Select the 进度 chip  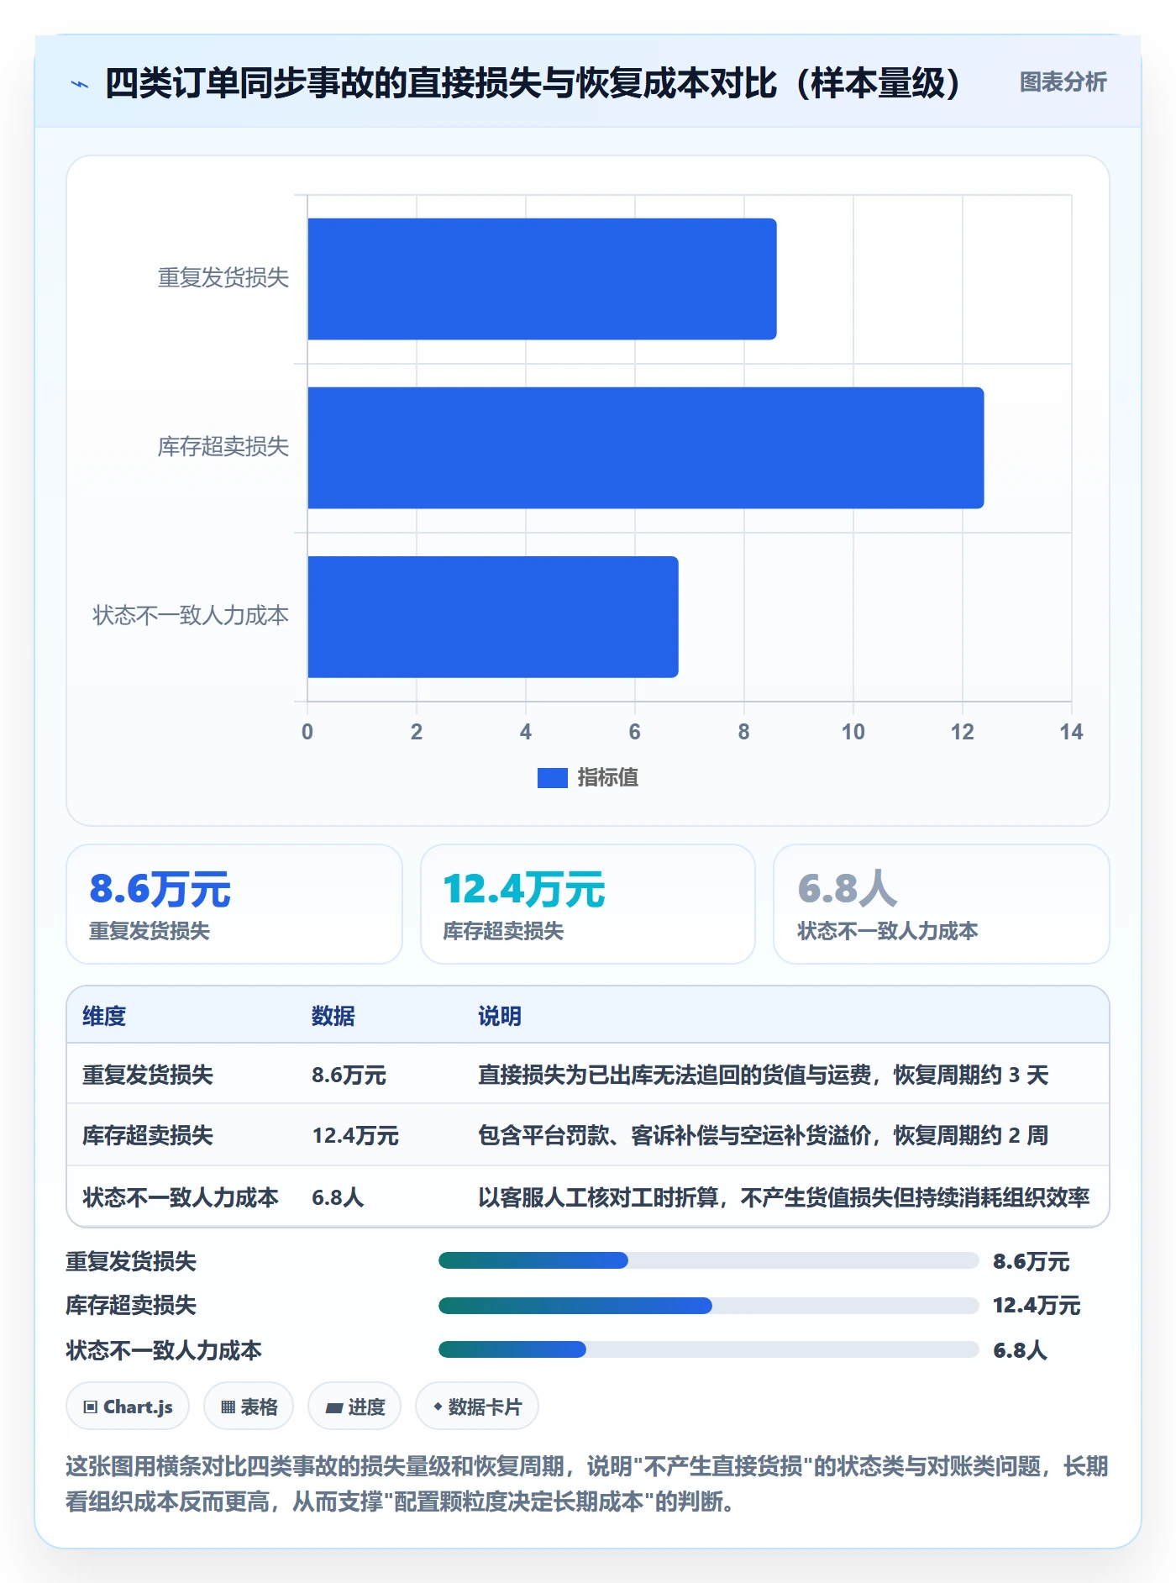[354, 1407]
